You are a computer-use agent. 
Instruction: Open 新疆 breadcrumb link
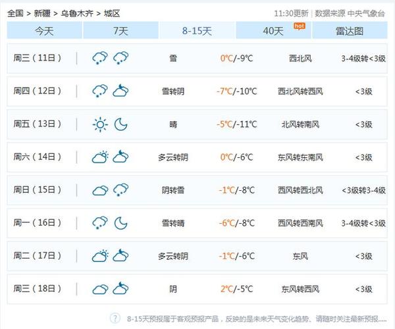(x=42, y=13)
